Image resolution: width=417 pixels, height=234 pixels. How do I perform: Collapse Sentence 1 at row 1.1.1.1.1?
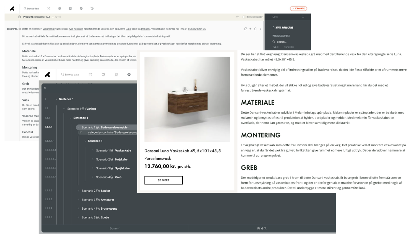pyautogui.click(x=85, y=141)
